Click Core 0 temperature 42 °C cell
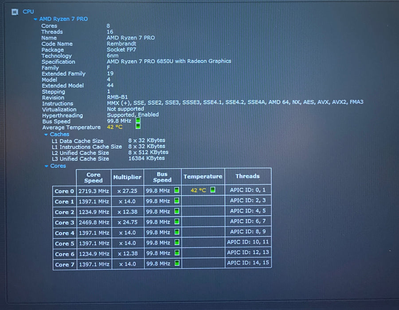The image size is (399, 310). point(203,190)
